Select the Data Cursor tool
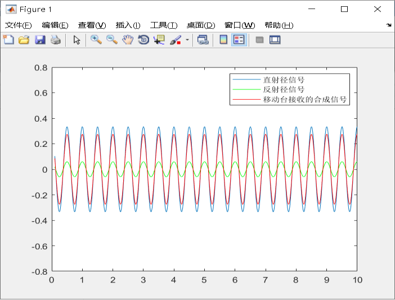 (x=159, y=40)
